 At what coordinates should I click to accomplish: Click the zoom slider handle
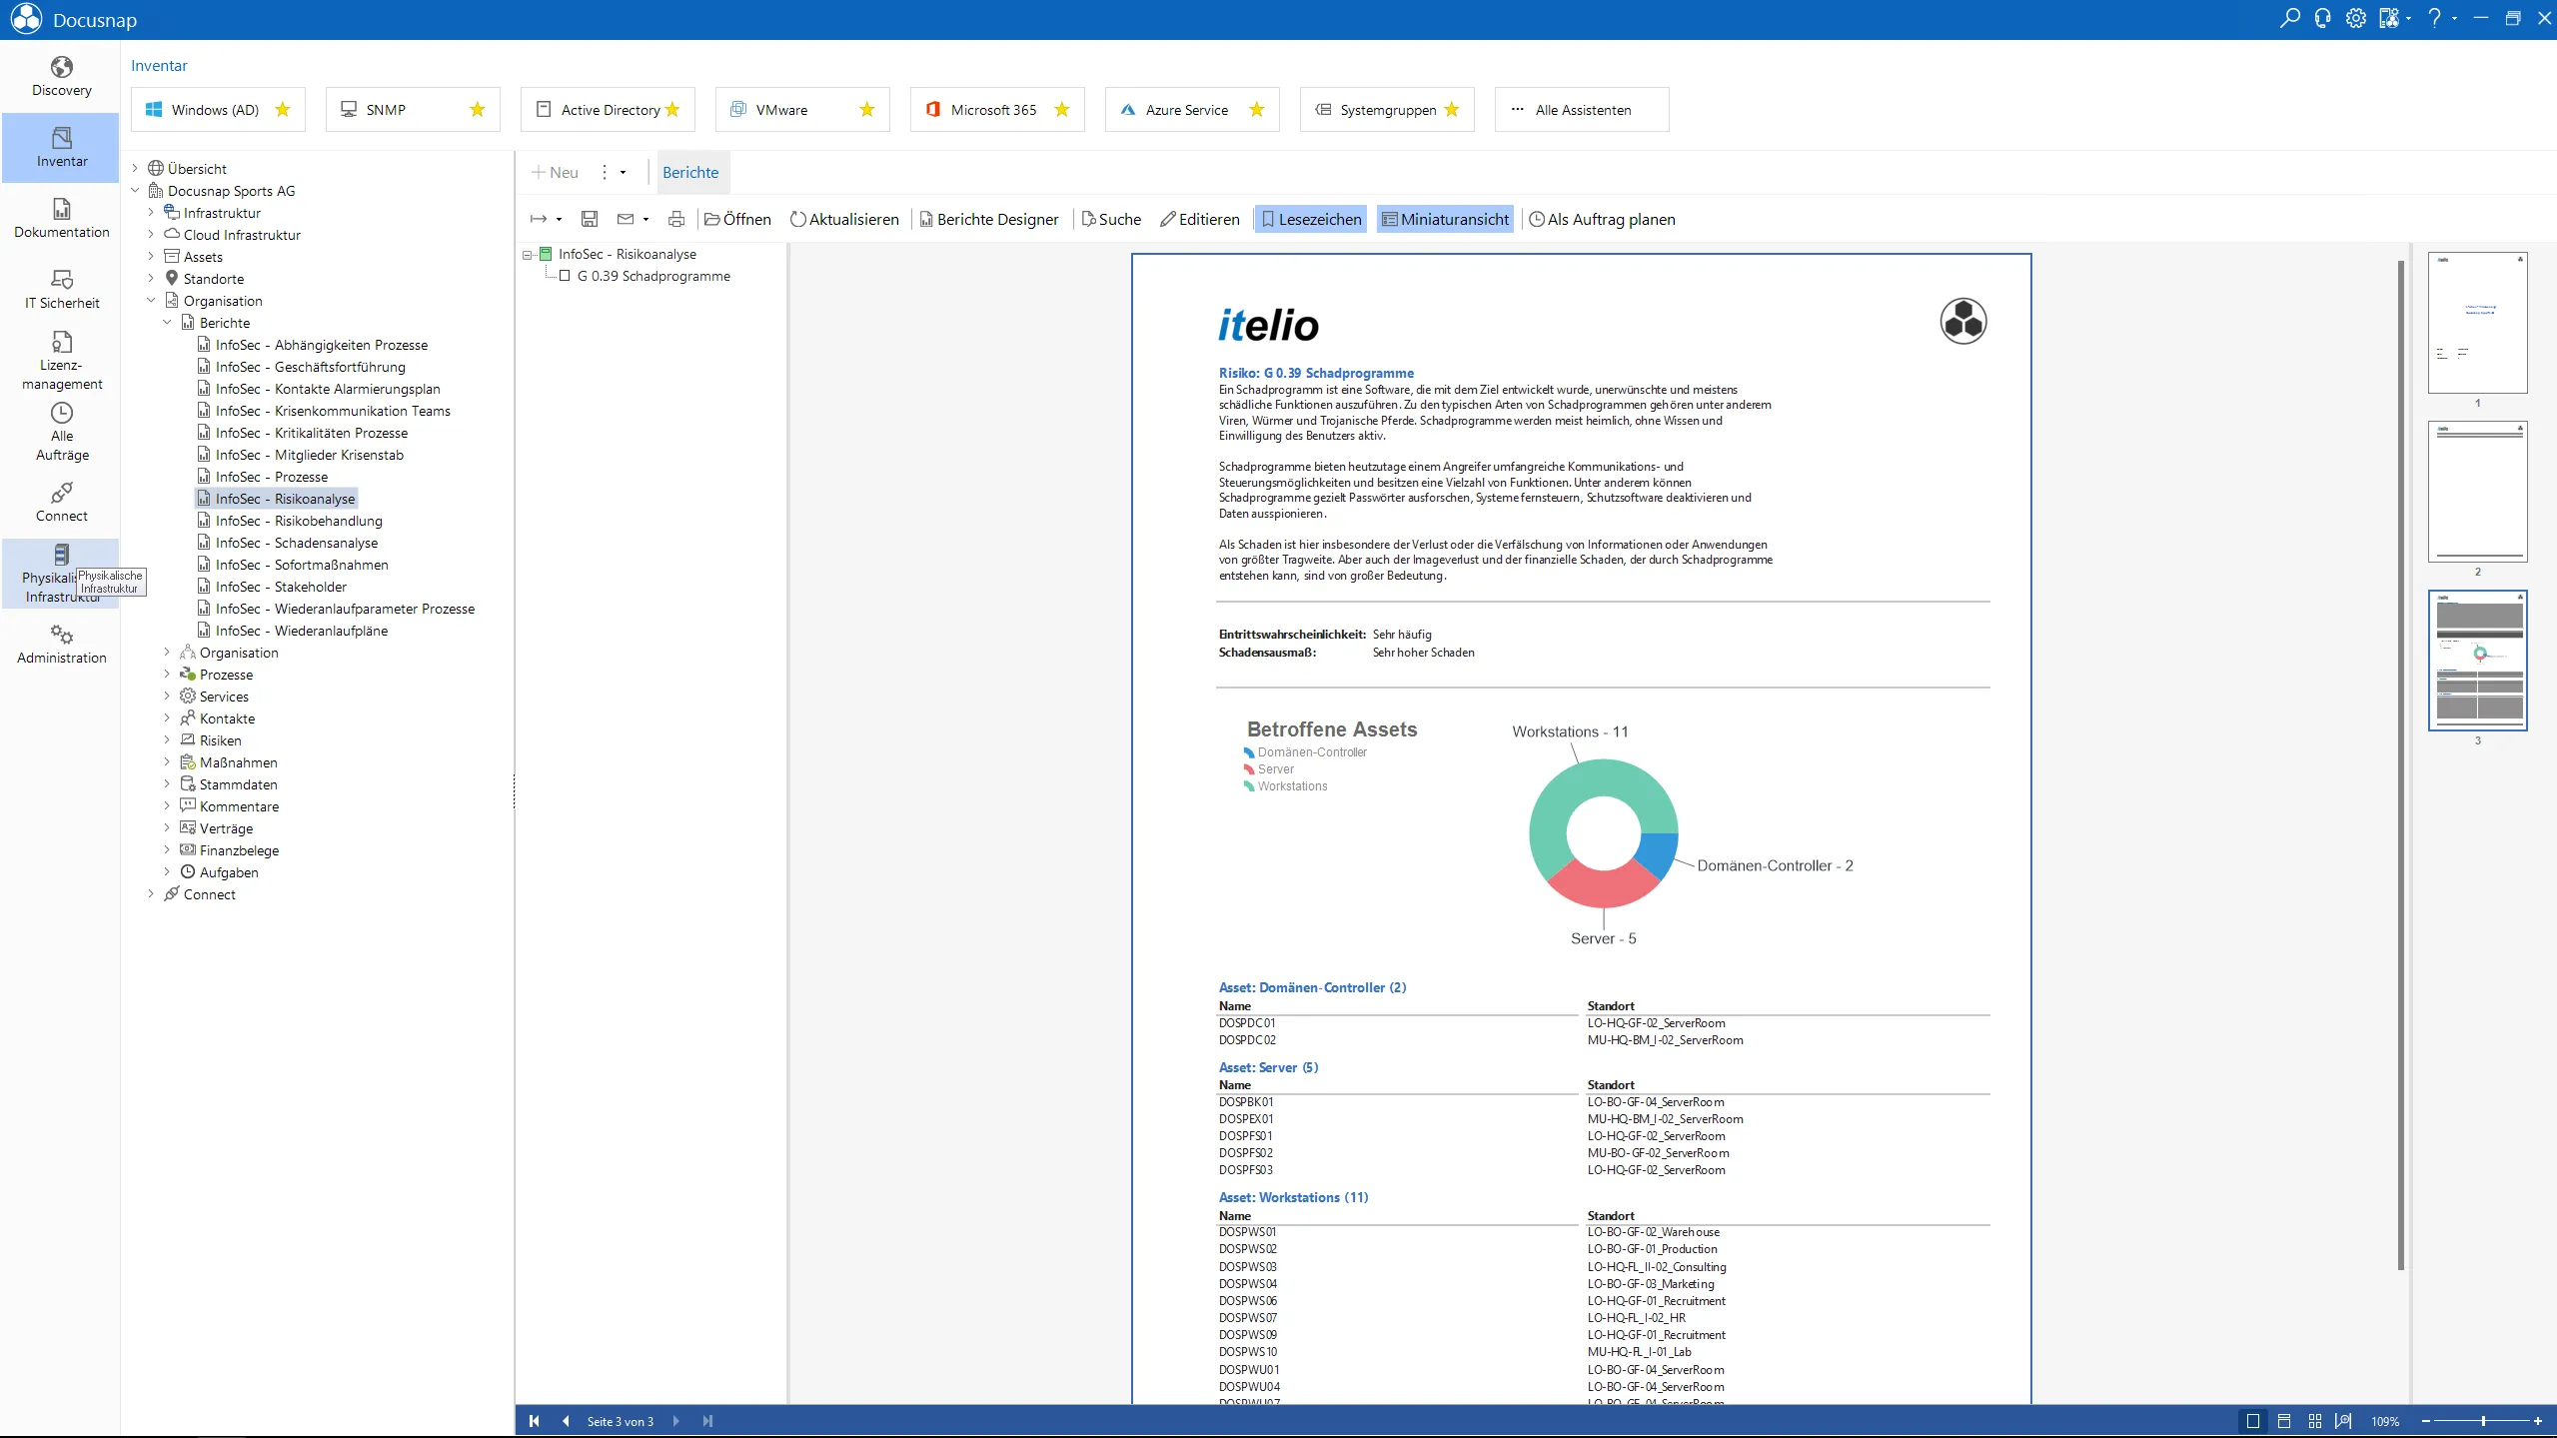[x=2483, y=1421]
